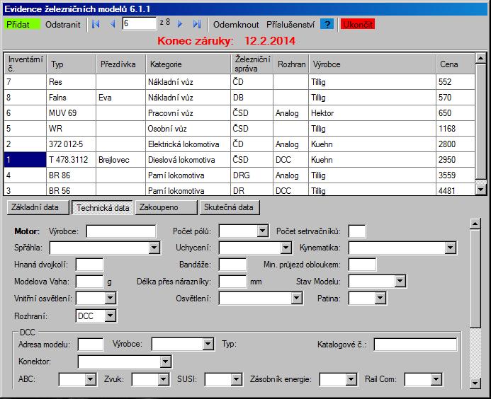Click Odstranit to remove record
Viewport: 491px width, 399px height.
pyautogui.click(x=63, y=24)
